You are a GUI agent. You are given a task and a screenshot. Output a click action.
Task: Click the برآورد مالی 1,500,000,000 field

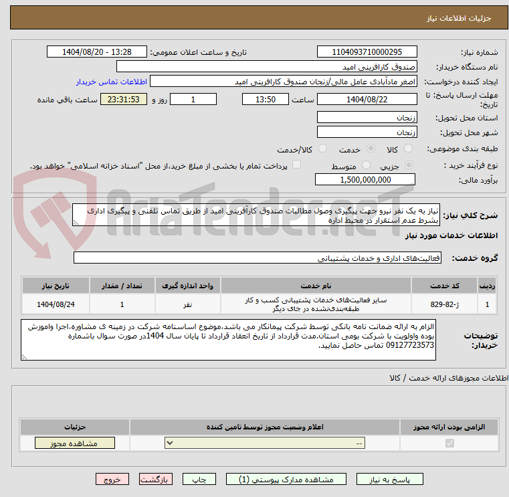[x=365, y=179]
